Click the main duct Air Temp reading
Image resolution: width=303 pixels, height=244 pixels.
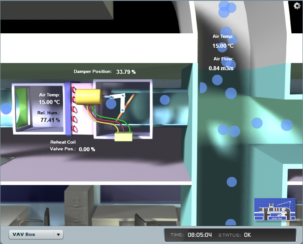point(223,45)
